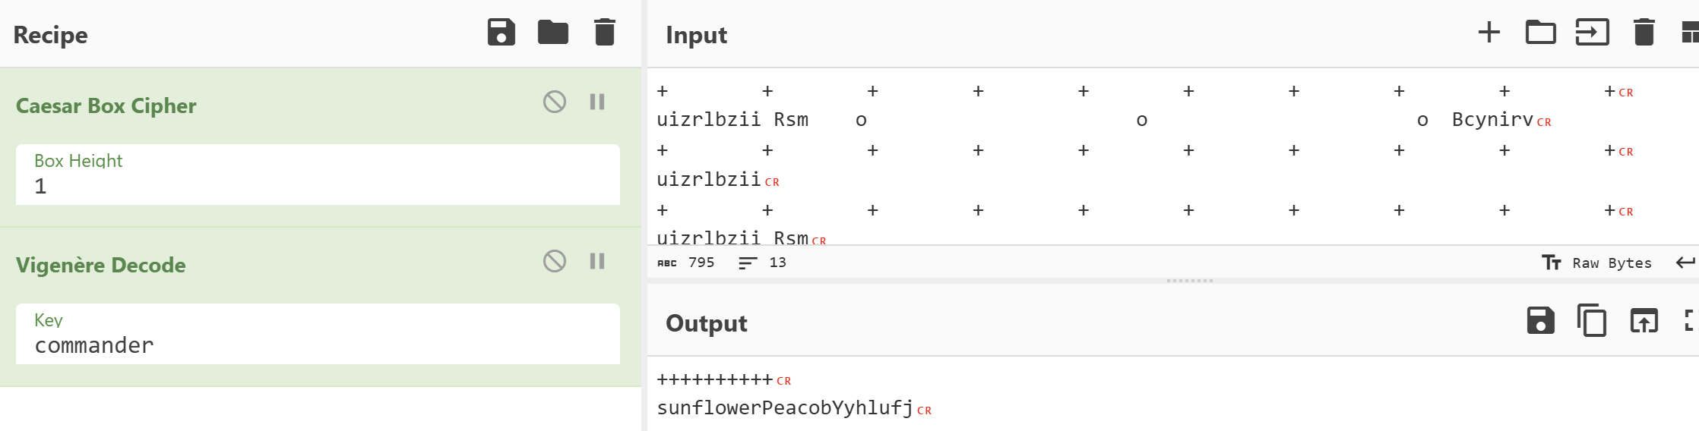Screen dimensions: 1699x431
Task: Open folder as input
Action: 1541,33
